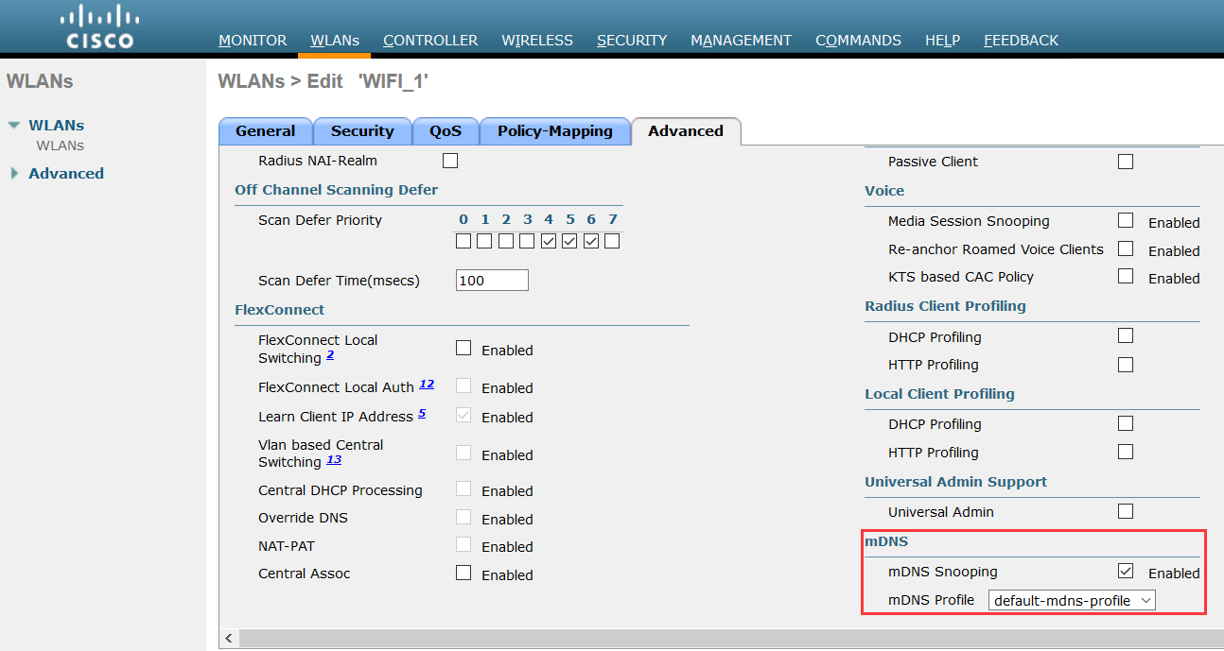Check the Passive Client box
Image resolution: width=1224 pixels, height=651 pixels.
click(1126, 162)
